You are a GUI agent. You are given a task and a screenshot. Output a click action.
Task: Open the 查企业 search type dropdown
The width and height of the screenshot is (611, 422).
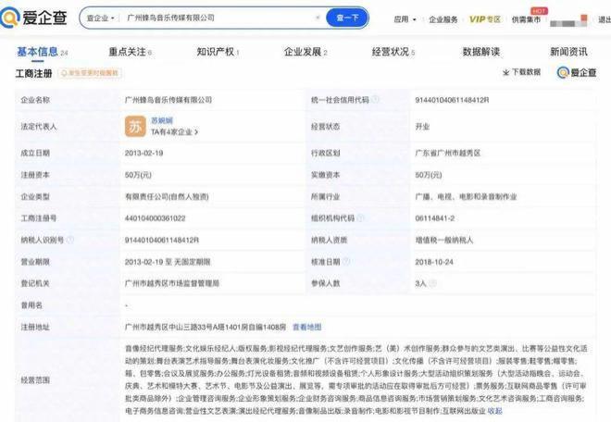point(100,18)
